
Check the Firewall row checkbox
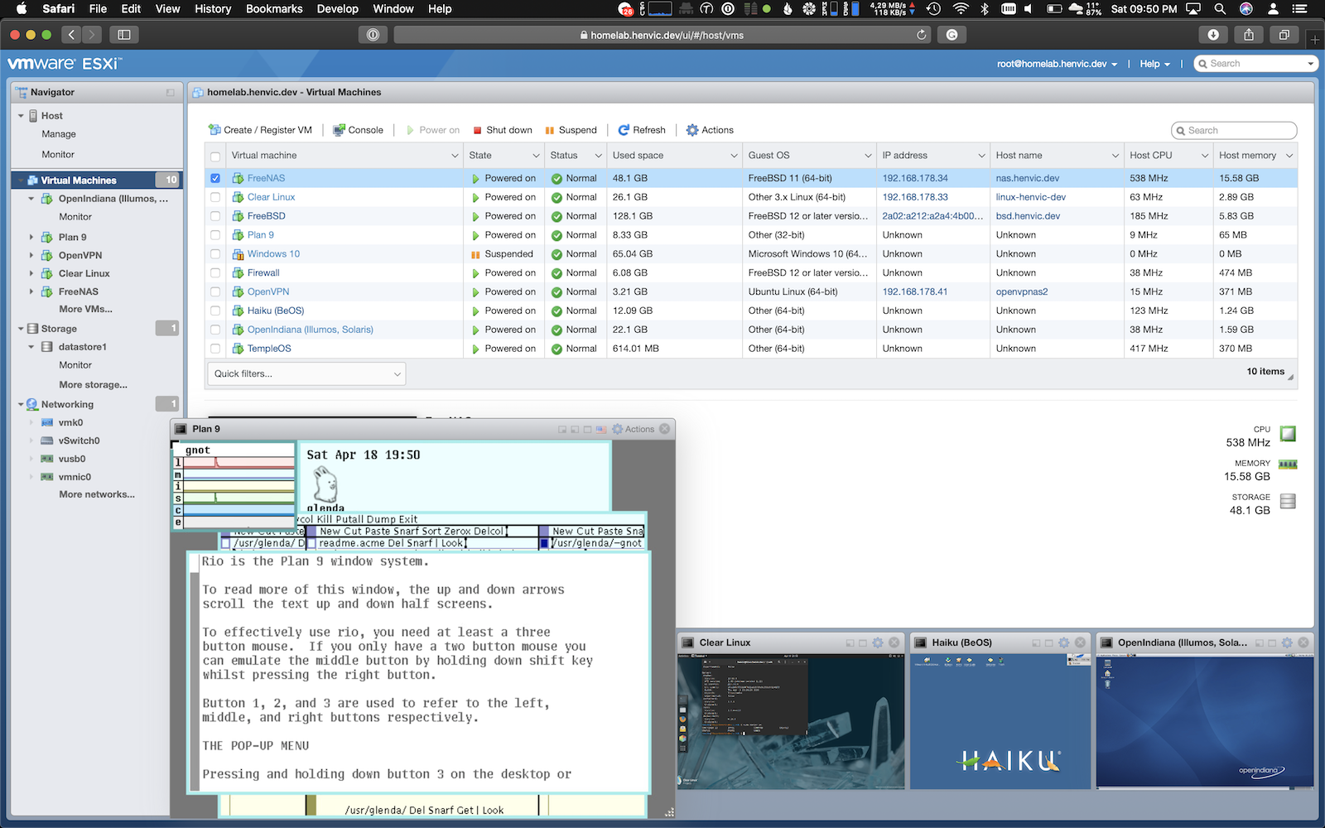click(x=215, y=273)
